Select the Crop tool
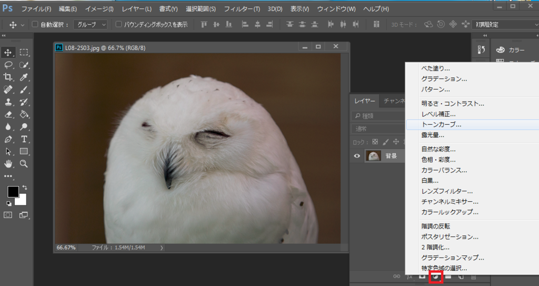The image size is (539, 286). pos(8,77)
